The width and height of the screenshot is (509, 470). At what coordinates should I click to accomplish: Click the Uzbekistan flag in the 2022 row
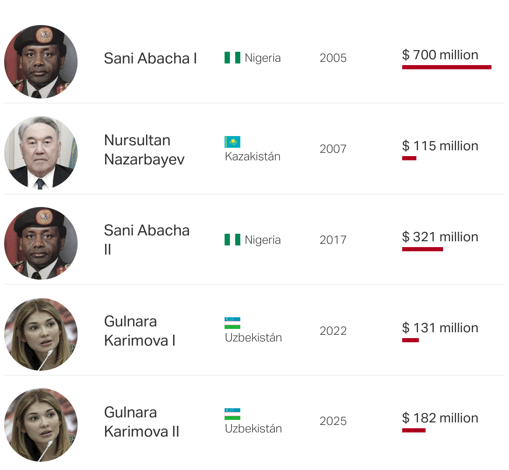[x=232, y=323]
